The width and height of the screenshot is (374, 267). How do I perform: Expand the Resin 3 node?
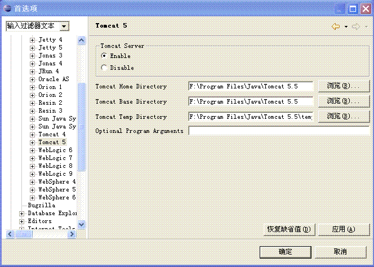tap(32, 111)
